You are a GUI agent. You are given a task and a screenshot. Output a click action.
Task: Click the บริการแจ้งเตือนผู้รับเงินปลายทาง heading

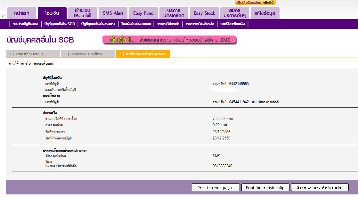point(64,151)
